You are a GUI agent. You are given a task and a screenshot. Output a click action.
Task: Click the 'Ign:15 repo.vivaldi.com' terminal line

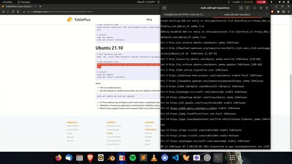click(x=201, y=130)
